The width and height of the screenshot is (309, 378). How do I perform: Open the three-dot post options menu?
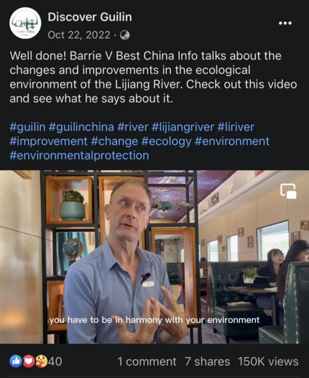285,23
